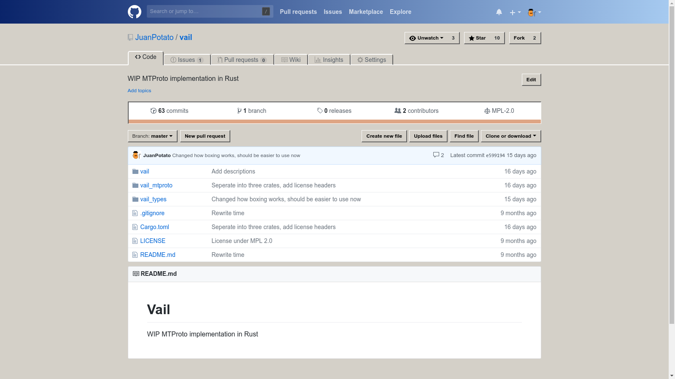
Task: Open the 'Add descriptions' commit message
Action: 233,171
